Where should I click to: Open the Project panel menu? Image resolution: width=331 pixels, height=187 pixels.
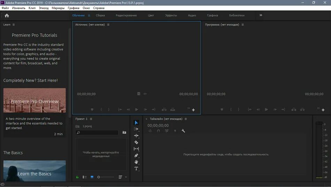pyautogui.click(x=91, y=119)
